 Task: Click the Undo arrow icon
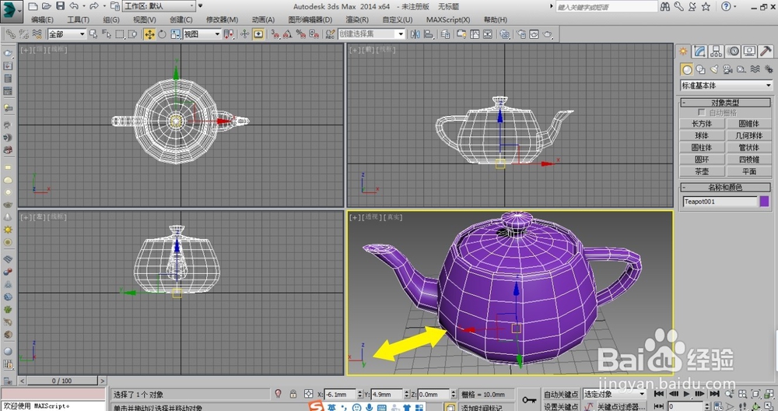point(74,6)
